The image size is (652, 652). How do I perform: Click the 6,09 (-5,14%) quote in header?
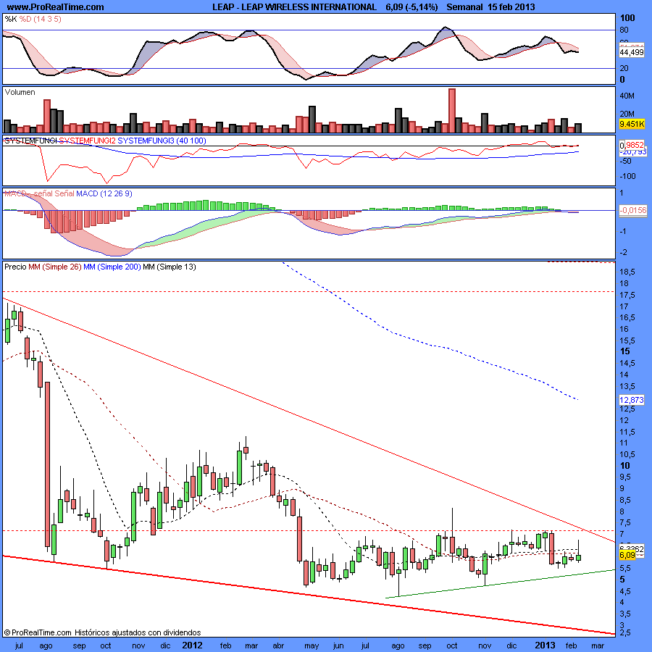(x=411, y=7)
